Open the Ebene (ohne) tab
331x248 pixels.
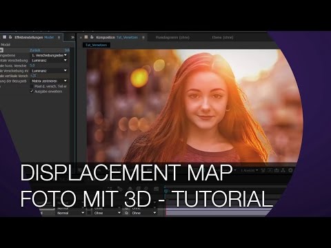[223, 37]
